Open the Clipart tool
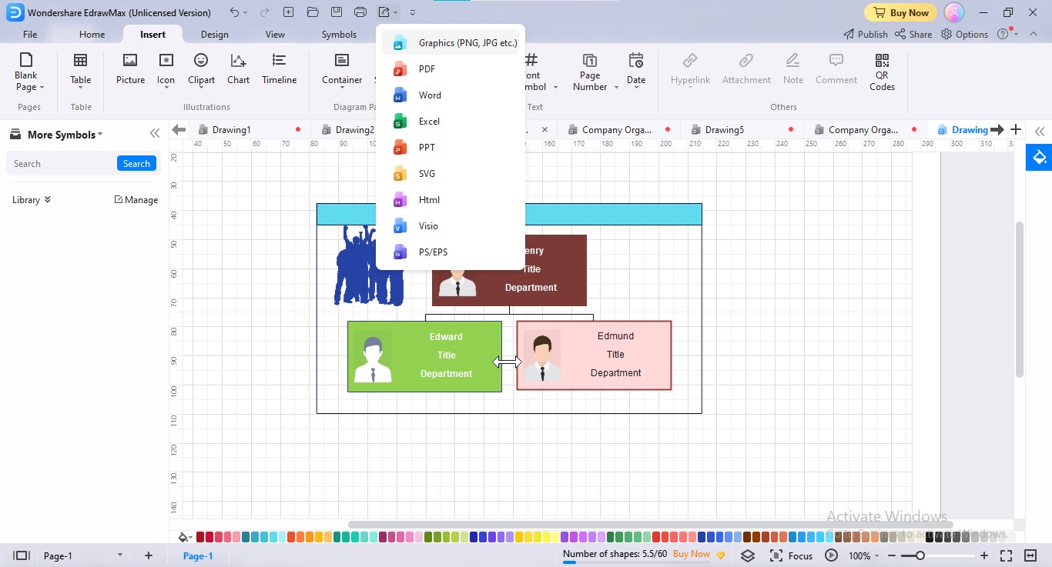 (201, 69)
